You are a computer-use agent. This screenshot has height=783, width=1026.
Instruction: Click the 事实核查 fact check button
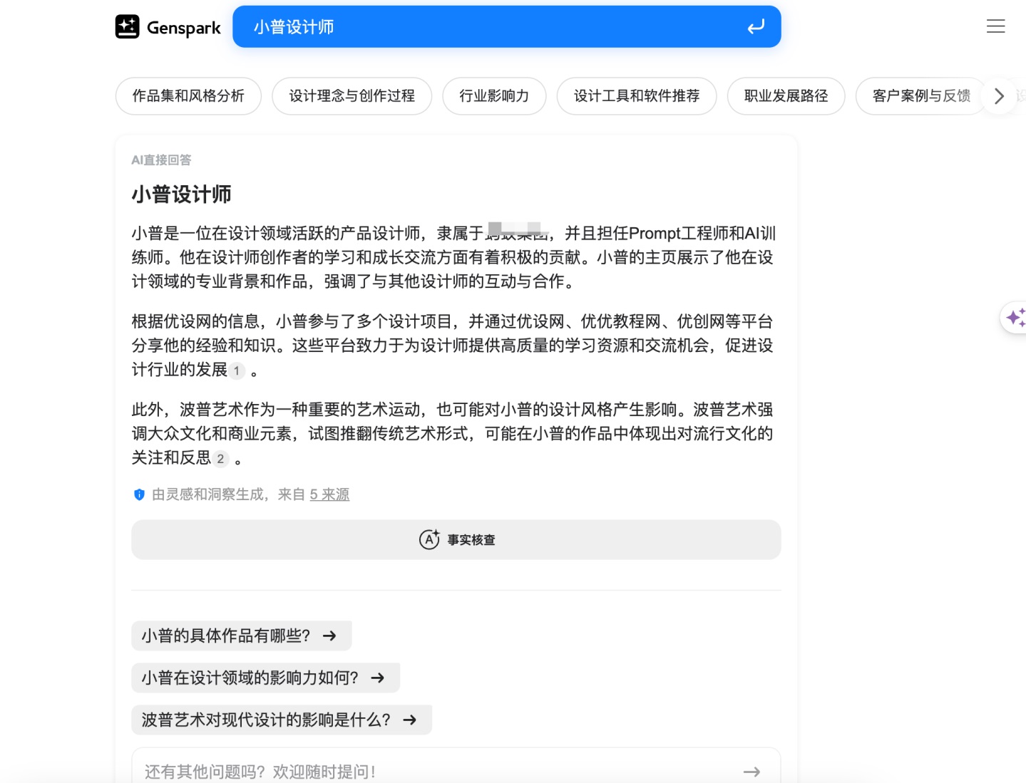pos(456,540)
